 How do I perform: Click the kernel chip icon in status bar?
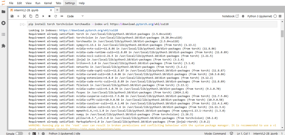(43, 133)
